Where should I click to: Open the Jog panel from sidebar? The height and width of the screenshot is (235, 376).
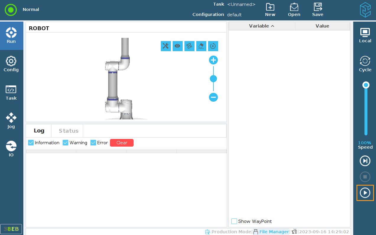pyautogui.click(x=11, y=121)
